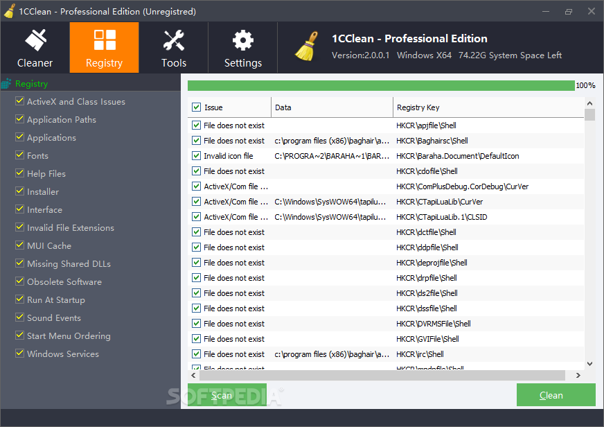Screen dimensions: 604x427
Task: Sort by the Registry Key column header
Action: tap(488, 107)
